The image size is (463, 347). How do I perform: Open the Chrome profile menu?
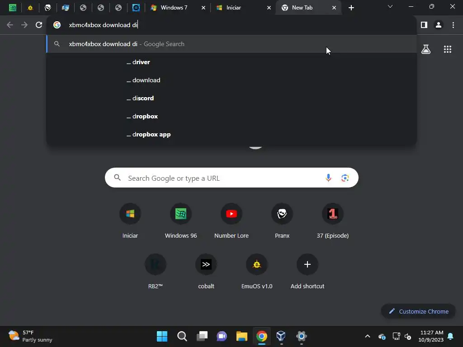coord(439,25)
